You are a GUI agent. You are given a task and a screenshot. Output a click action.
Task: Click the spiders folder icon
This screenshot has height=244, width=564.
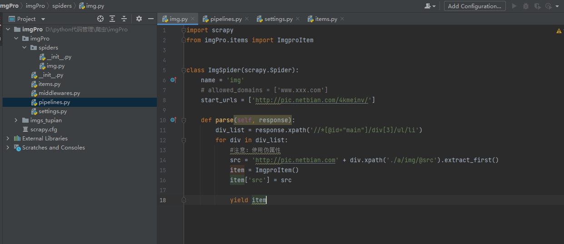[x=34, y=48]
